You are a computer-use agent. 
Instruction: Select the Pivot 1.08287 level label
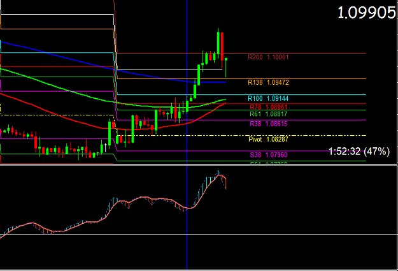(268, 139)
